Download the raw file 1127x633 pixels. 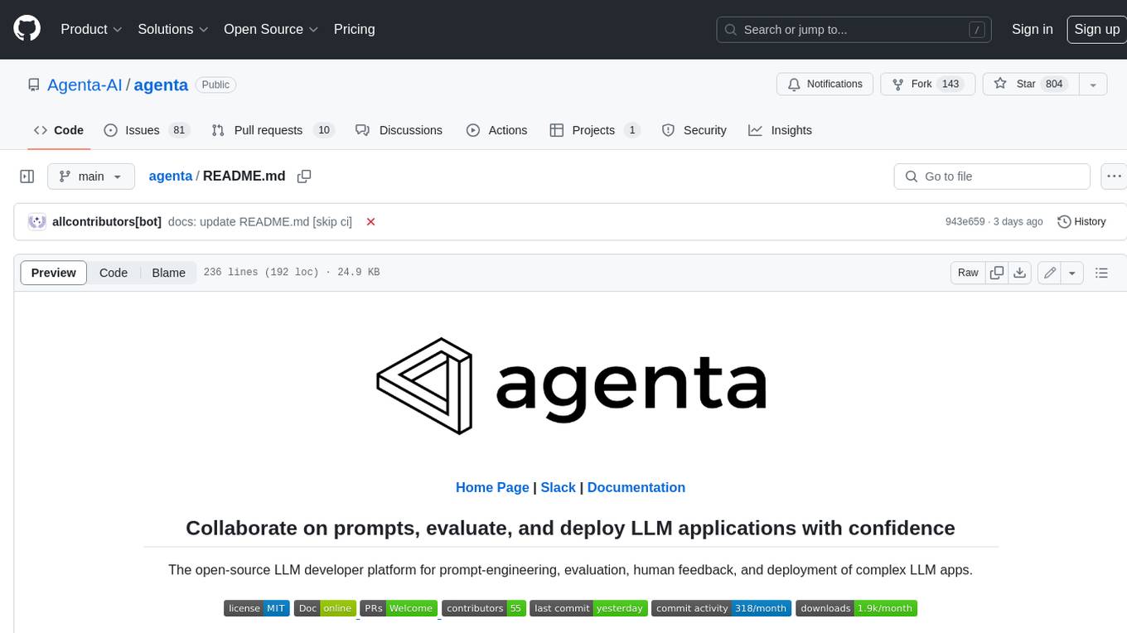point(1020,273)
